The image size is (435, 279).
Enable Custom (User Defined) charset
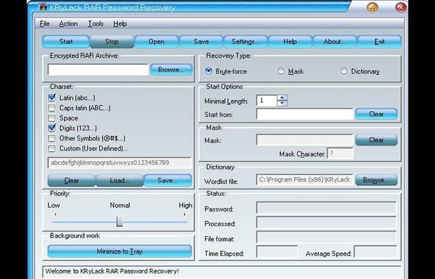tap(52, 149)
